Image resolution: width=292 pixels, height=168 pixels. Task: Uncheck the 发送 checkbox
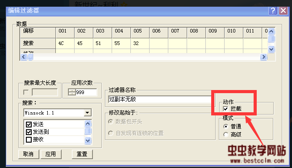tap(29, 124)
